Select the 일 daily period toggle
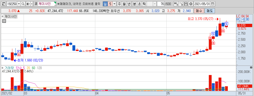 tap(105, 4)
